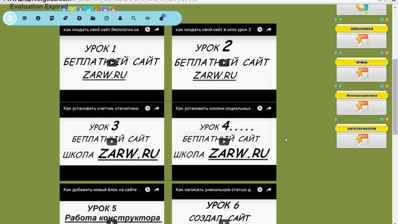This screenshot has width=398, height=224.
Task: Click the magnifier search icon in toolbar
Action: click(134, 18)
